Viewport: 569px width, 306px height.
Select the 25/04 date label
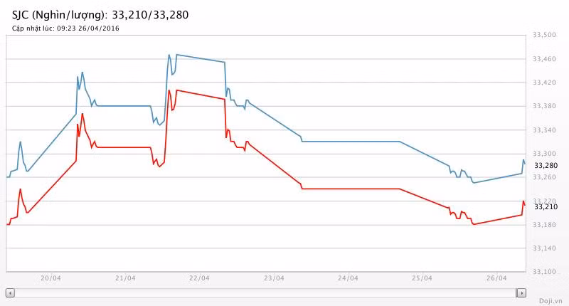coord(421,278)
